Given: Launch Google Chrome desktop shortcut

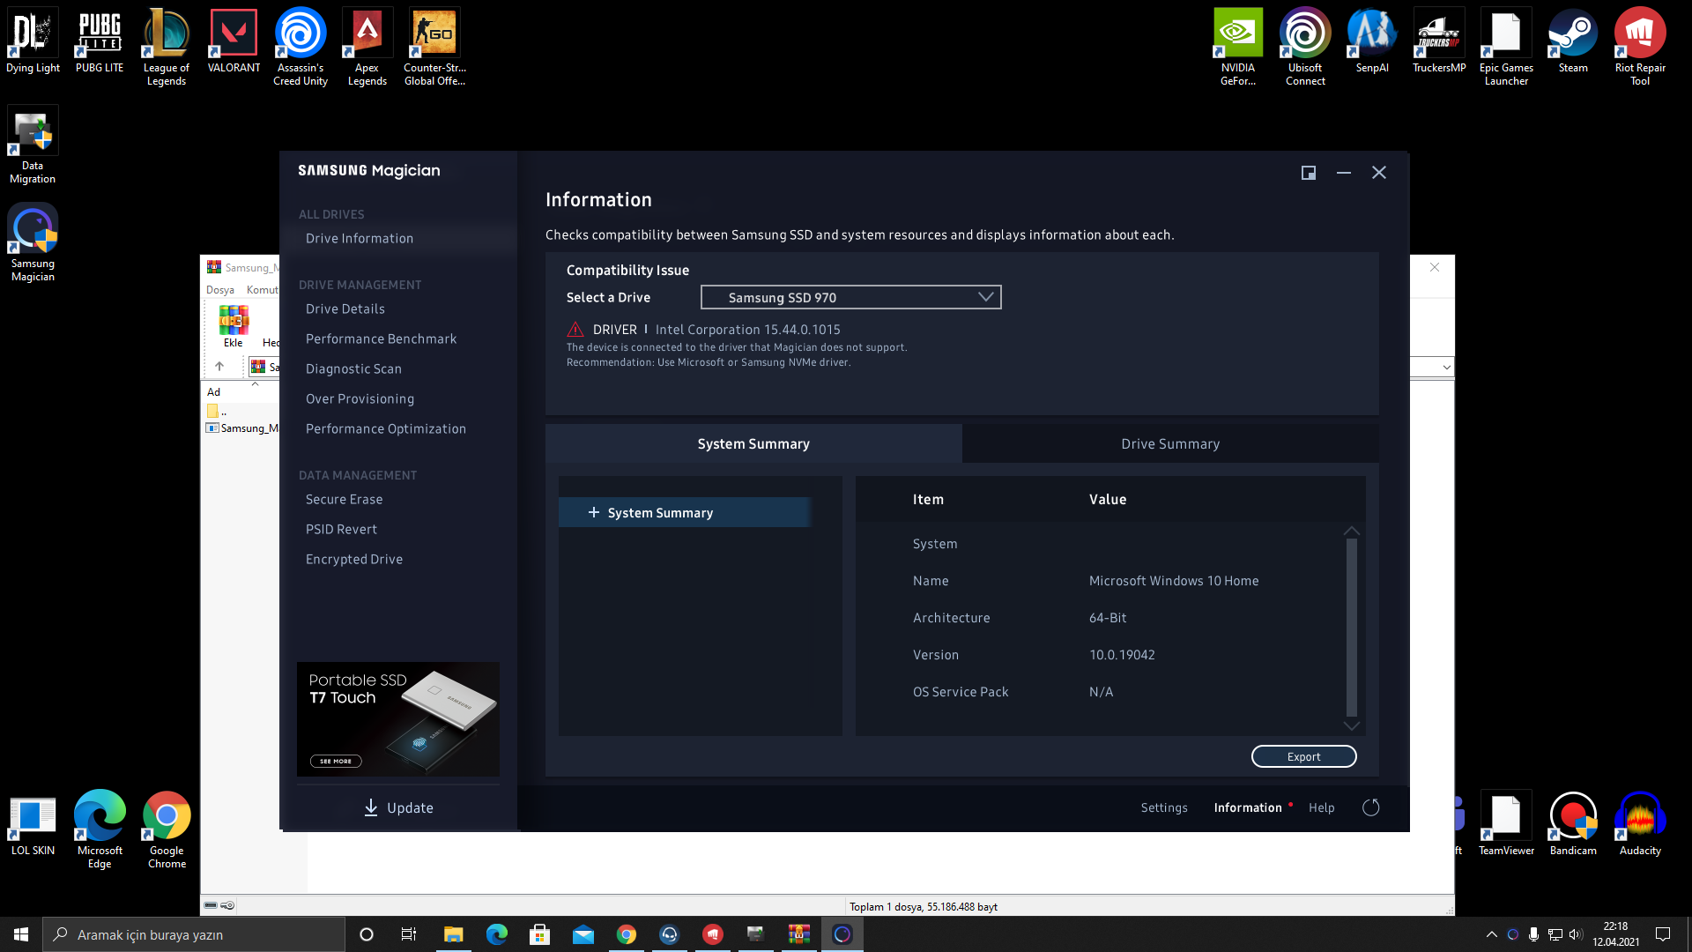Looking at the screenshot, I should [x=167, y=830].
